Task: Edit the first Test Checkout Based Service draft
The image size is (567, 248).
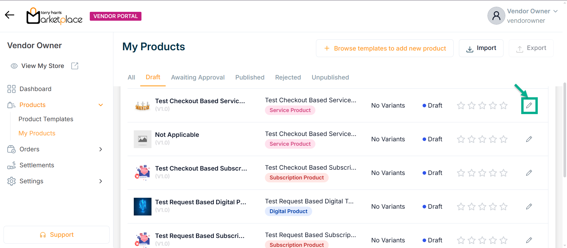Action: (x=529, y=106)
